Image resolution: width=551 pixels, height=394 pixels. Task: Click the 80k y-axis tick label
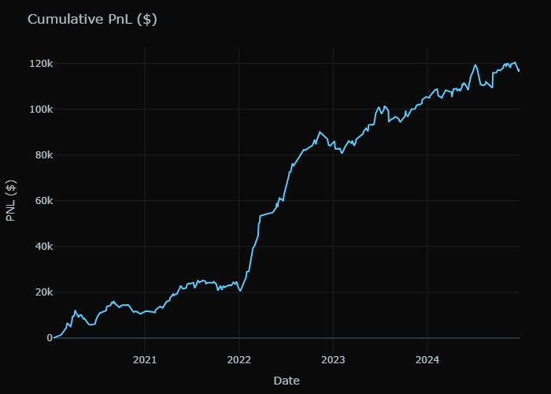coord(42,155)
